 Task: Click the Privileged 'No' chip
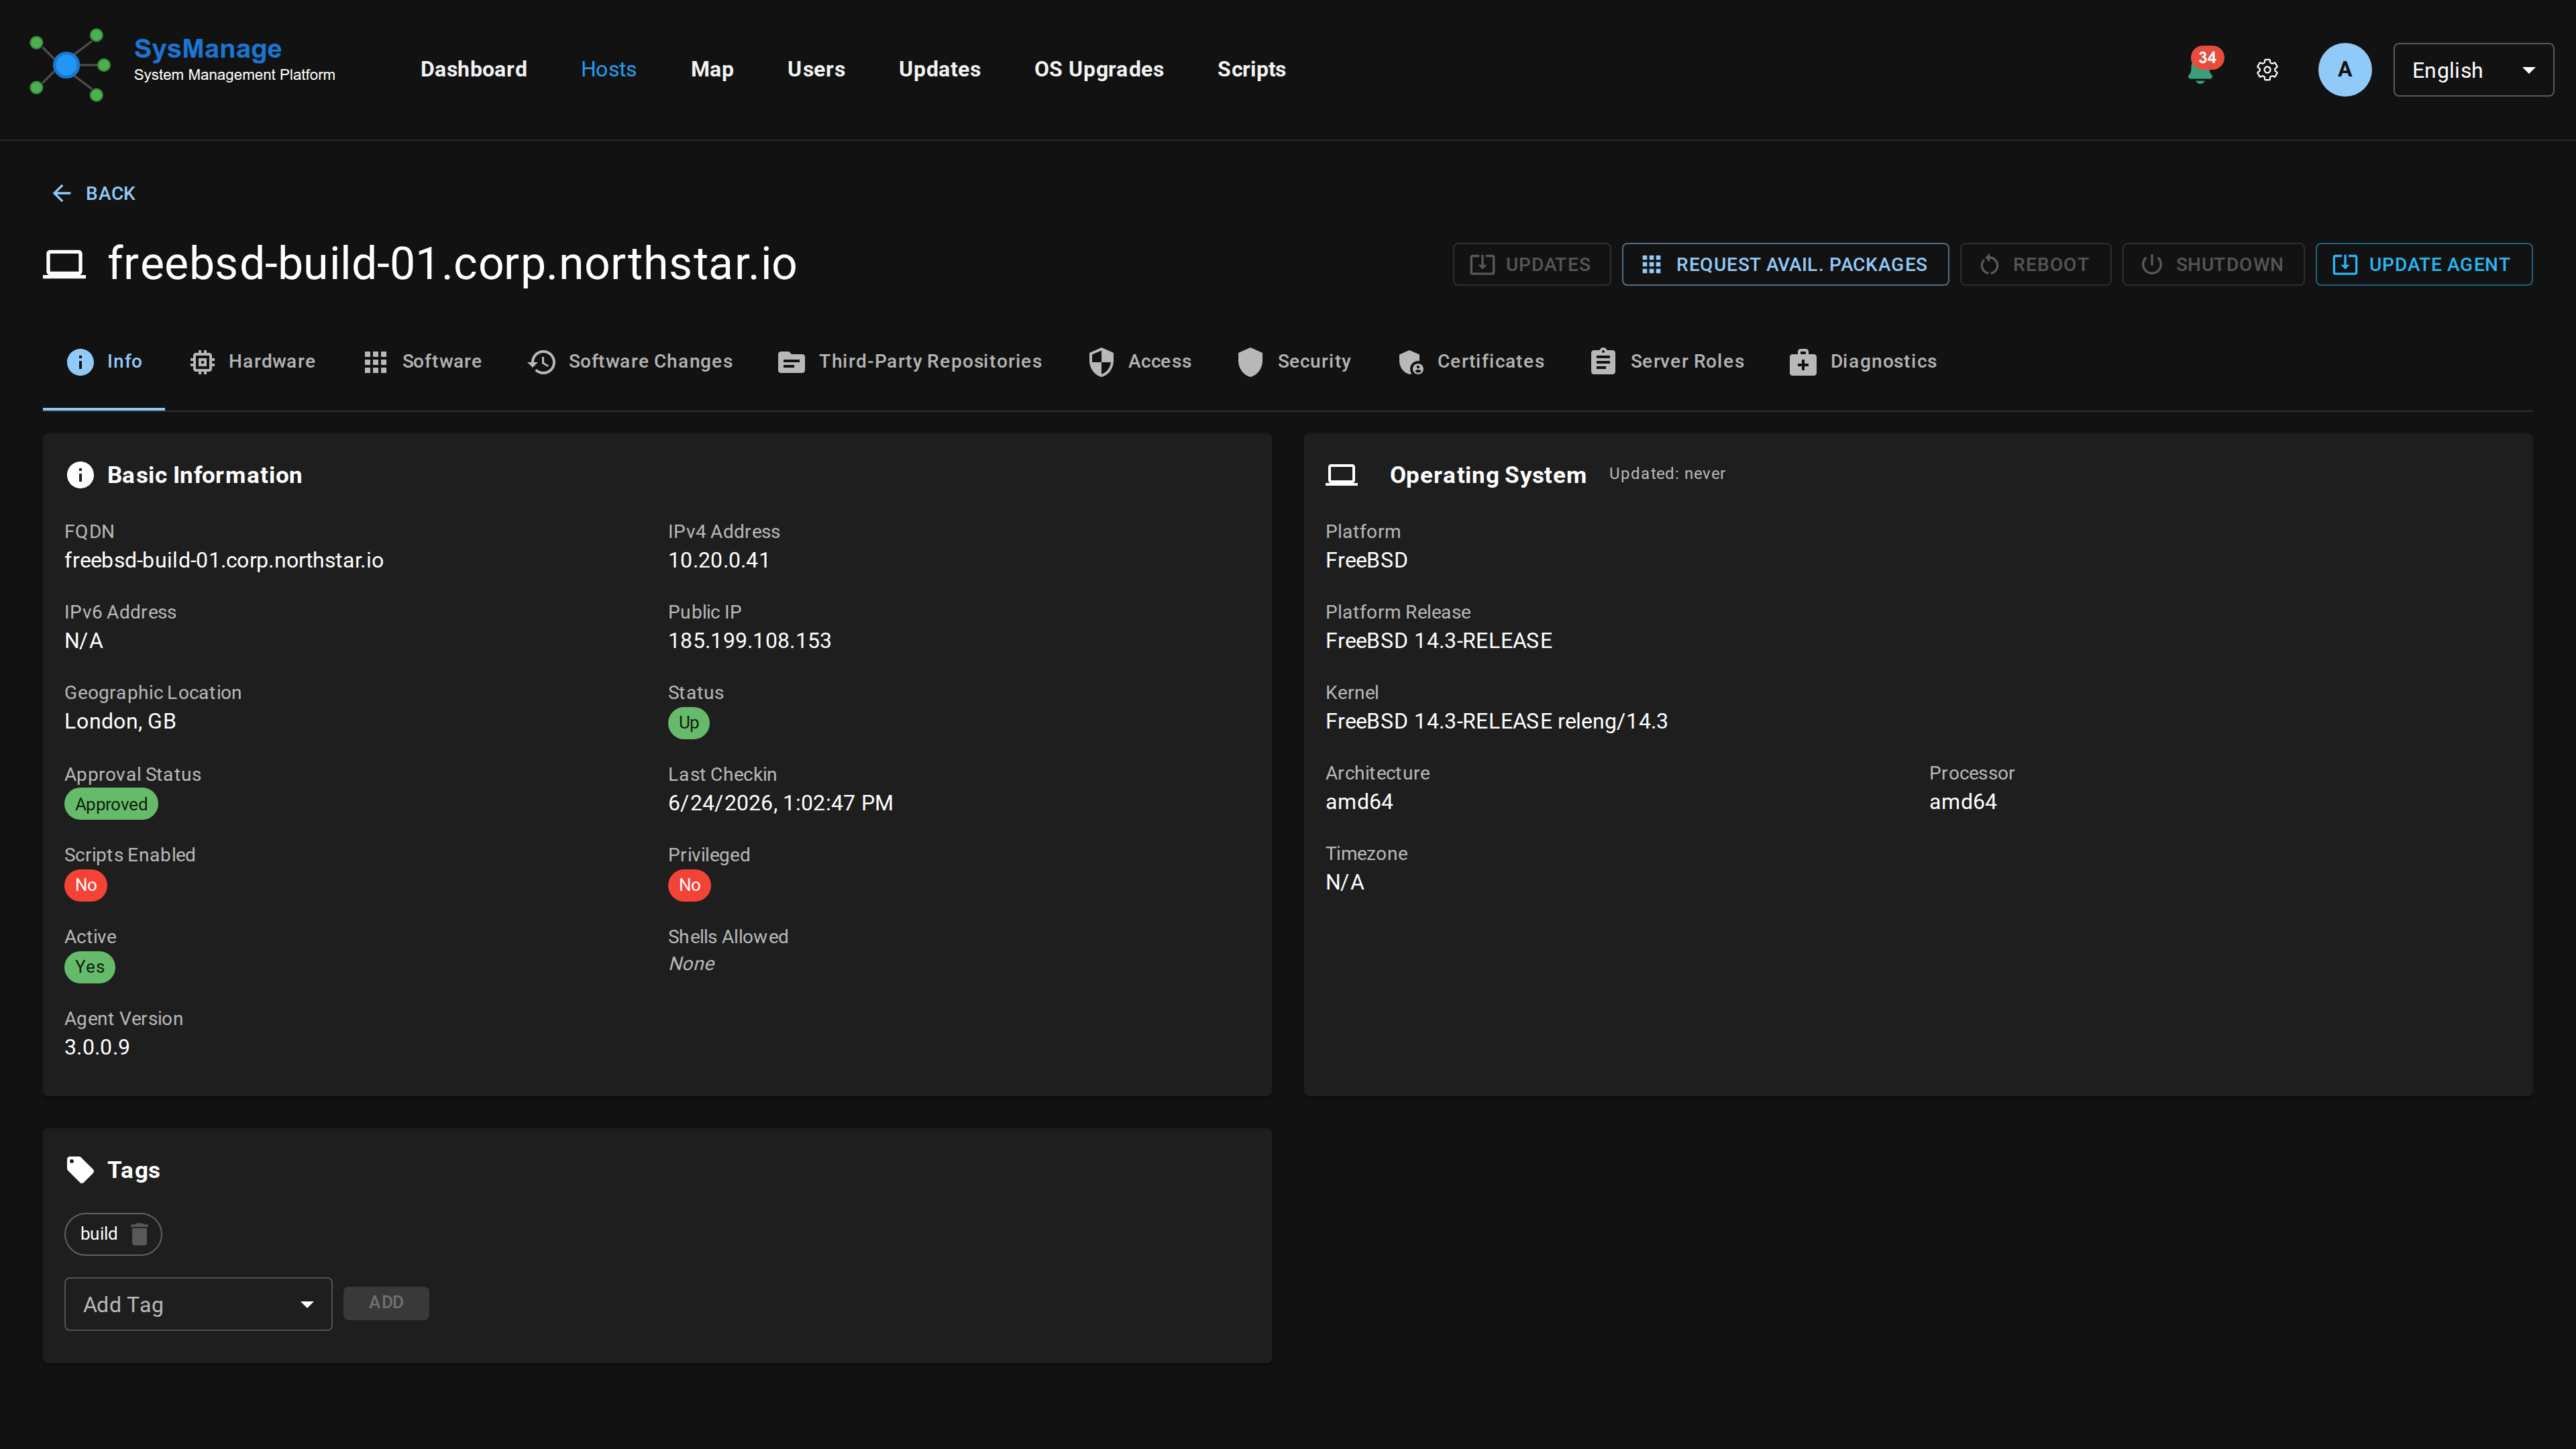tap(689, 885)
